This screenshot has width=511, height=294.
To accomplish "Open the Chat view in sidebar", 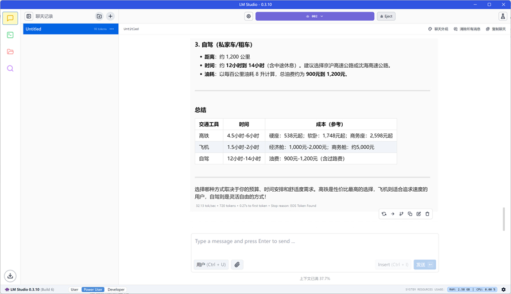I will tap(10, 18).
